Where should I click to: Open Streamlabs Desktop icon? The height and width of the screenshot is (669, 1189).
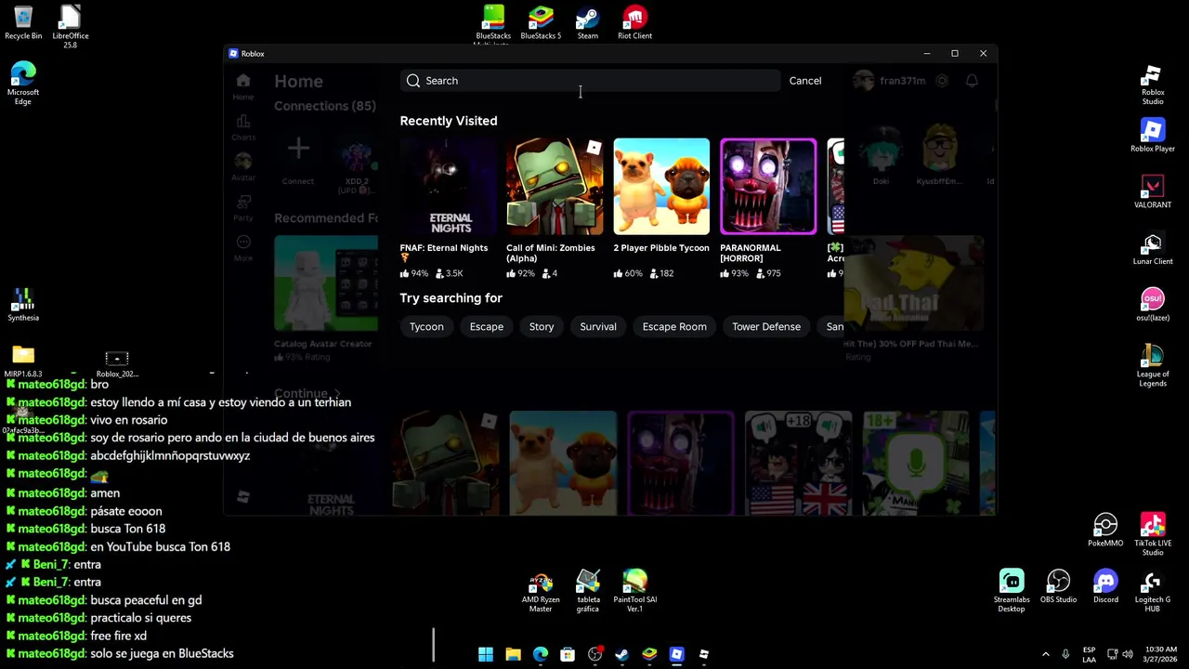click(1012, 590)
